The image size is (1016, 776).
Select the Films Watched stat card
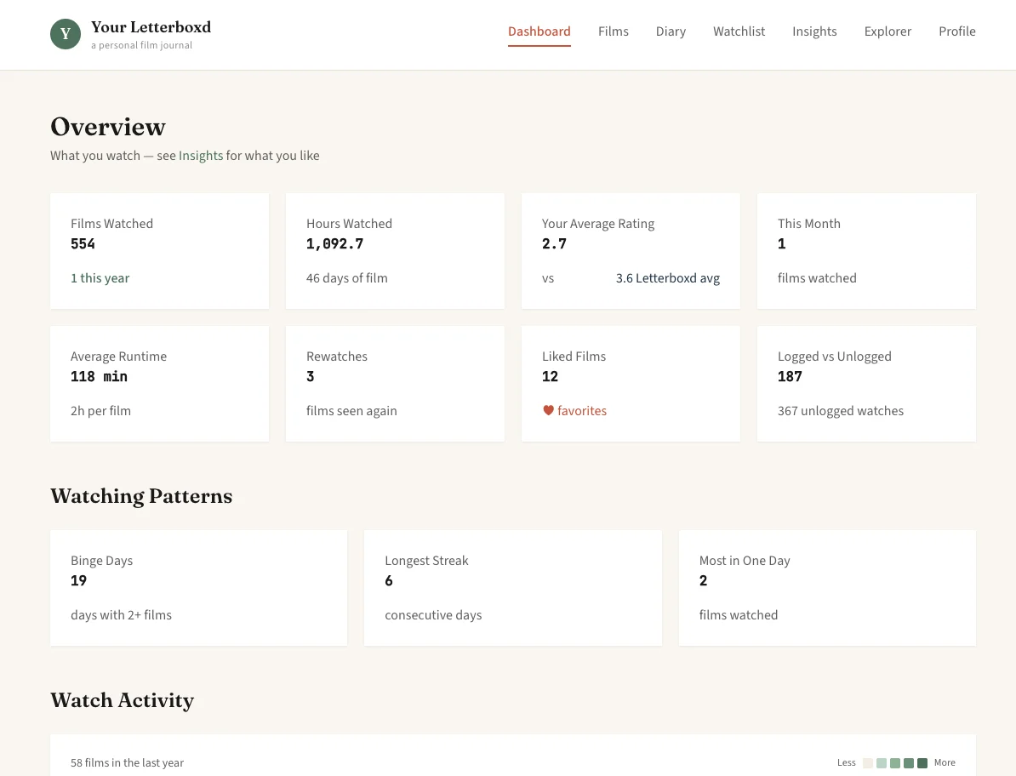point(159,251)
